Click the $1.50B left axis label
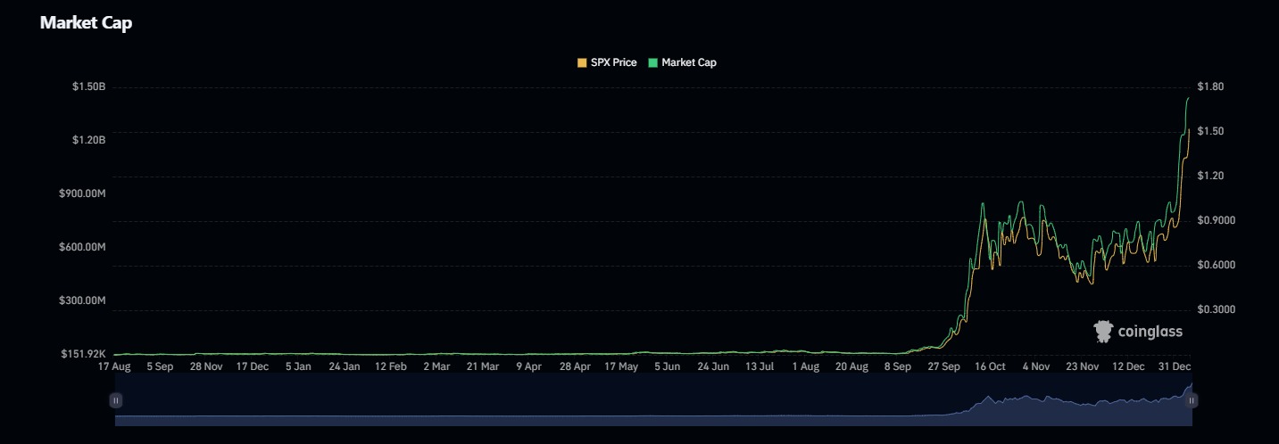The image size is (1279, 444). pyautogui.click(x=88, y=87)
